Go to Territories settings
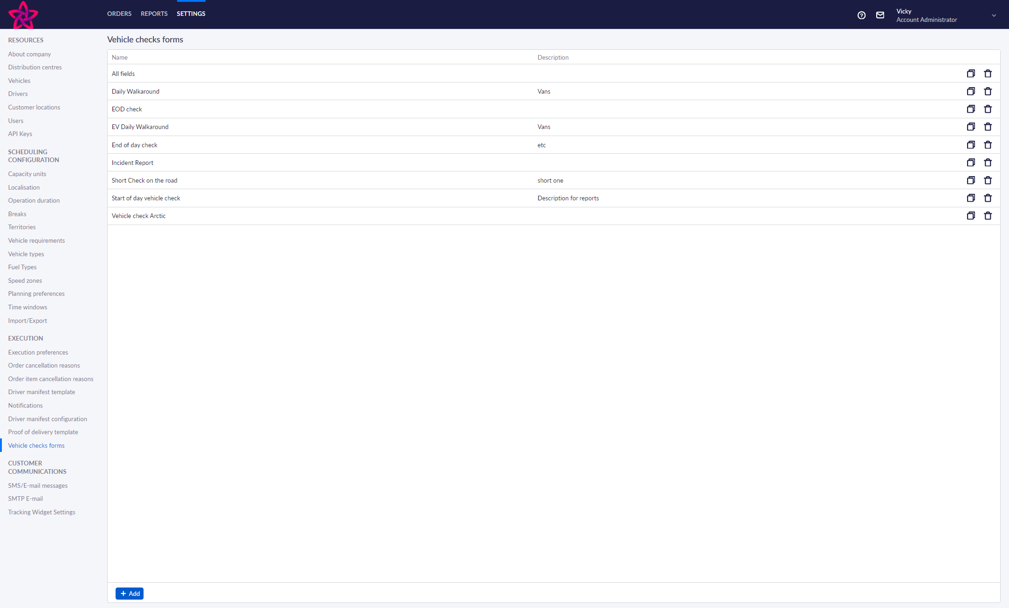Image resolution: width=1009 pixels, height=608 pixels. coord(22,227)
